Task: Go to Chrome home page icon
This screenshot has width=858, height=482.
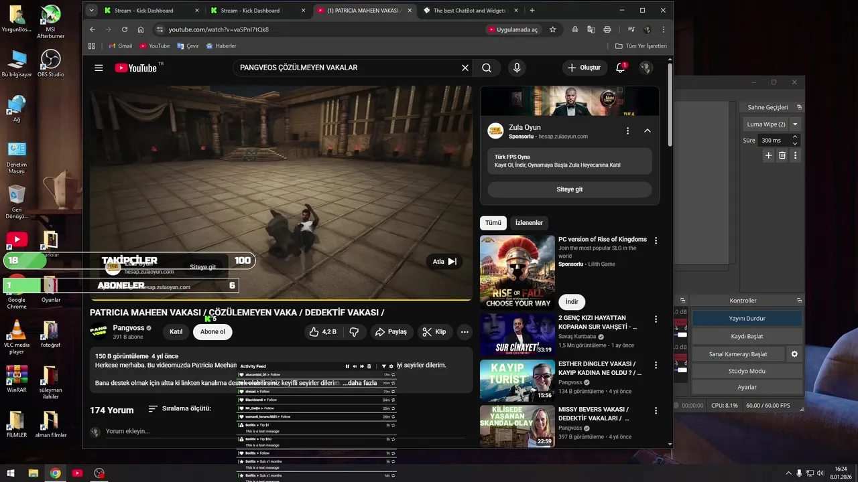Action: click(x=141, y=29)
